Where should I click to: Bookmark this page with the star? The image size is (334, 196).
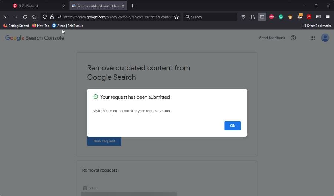coord(176,17)
